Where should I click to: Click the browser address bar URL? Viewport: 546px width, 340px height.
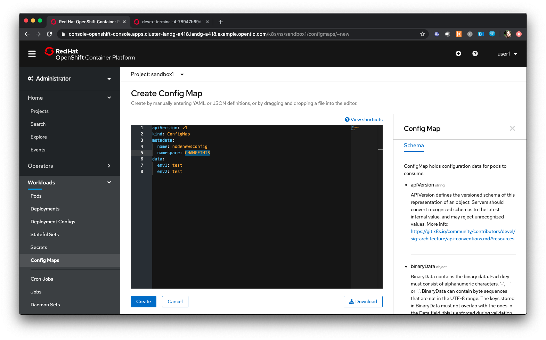(209, 34)
